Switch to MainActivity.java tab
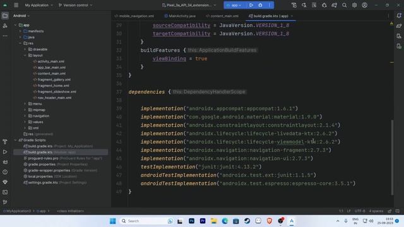The height and width of the screenshot is (227, 404). point(180,16)
